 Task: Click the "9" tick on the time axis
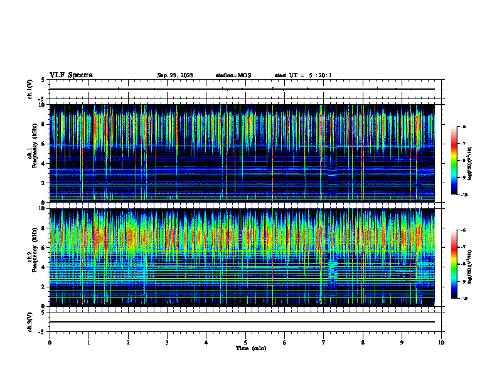[x=402, y=343]
